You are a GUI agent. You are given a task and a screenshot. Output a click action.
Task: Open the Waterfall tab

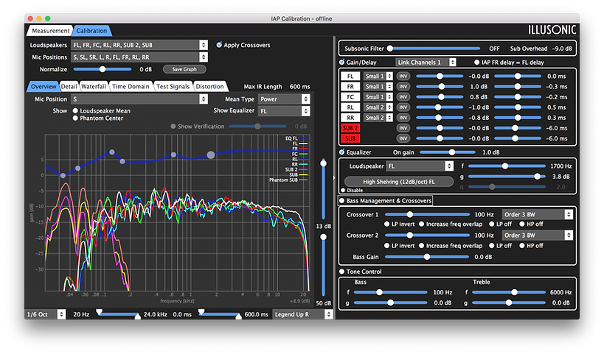point(94,86)
